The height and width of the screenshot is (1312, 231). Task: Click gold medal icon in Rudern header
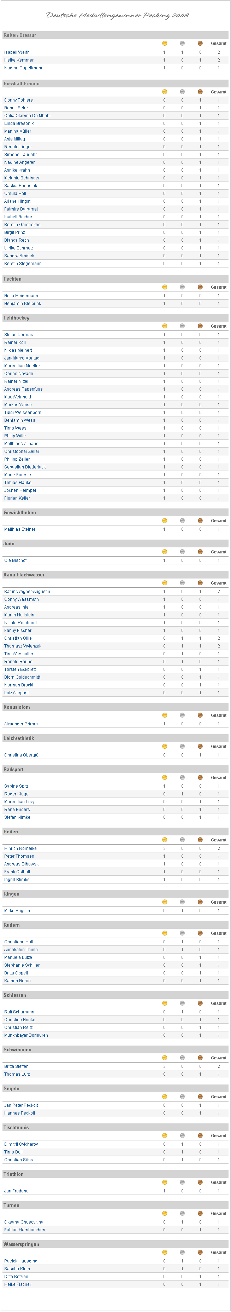pyautogui.click(x=164, y=933)
